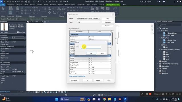Collapse the Constraints section in Properties palette

(25, 35)
